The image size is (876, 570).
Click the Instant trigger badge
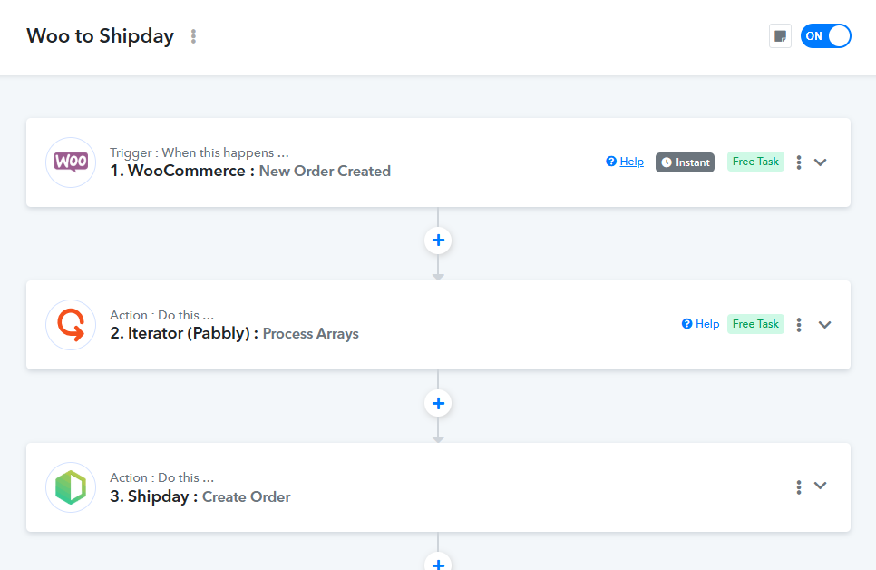pos(685,162)
